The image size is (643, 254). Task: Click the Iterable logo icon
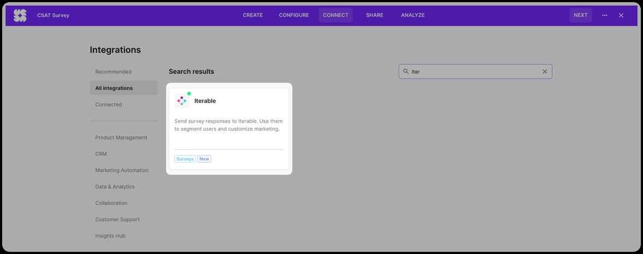point(182,100)
